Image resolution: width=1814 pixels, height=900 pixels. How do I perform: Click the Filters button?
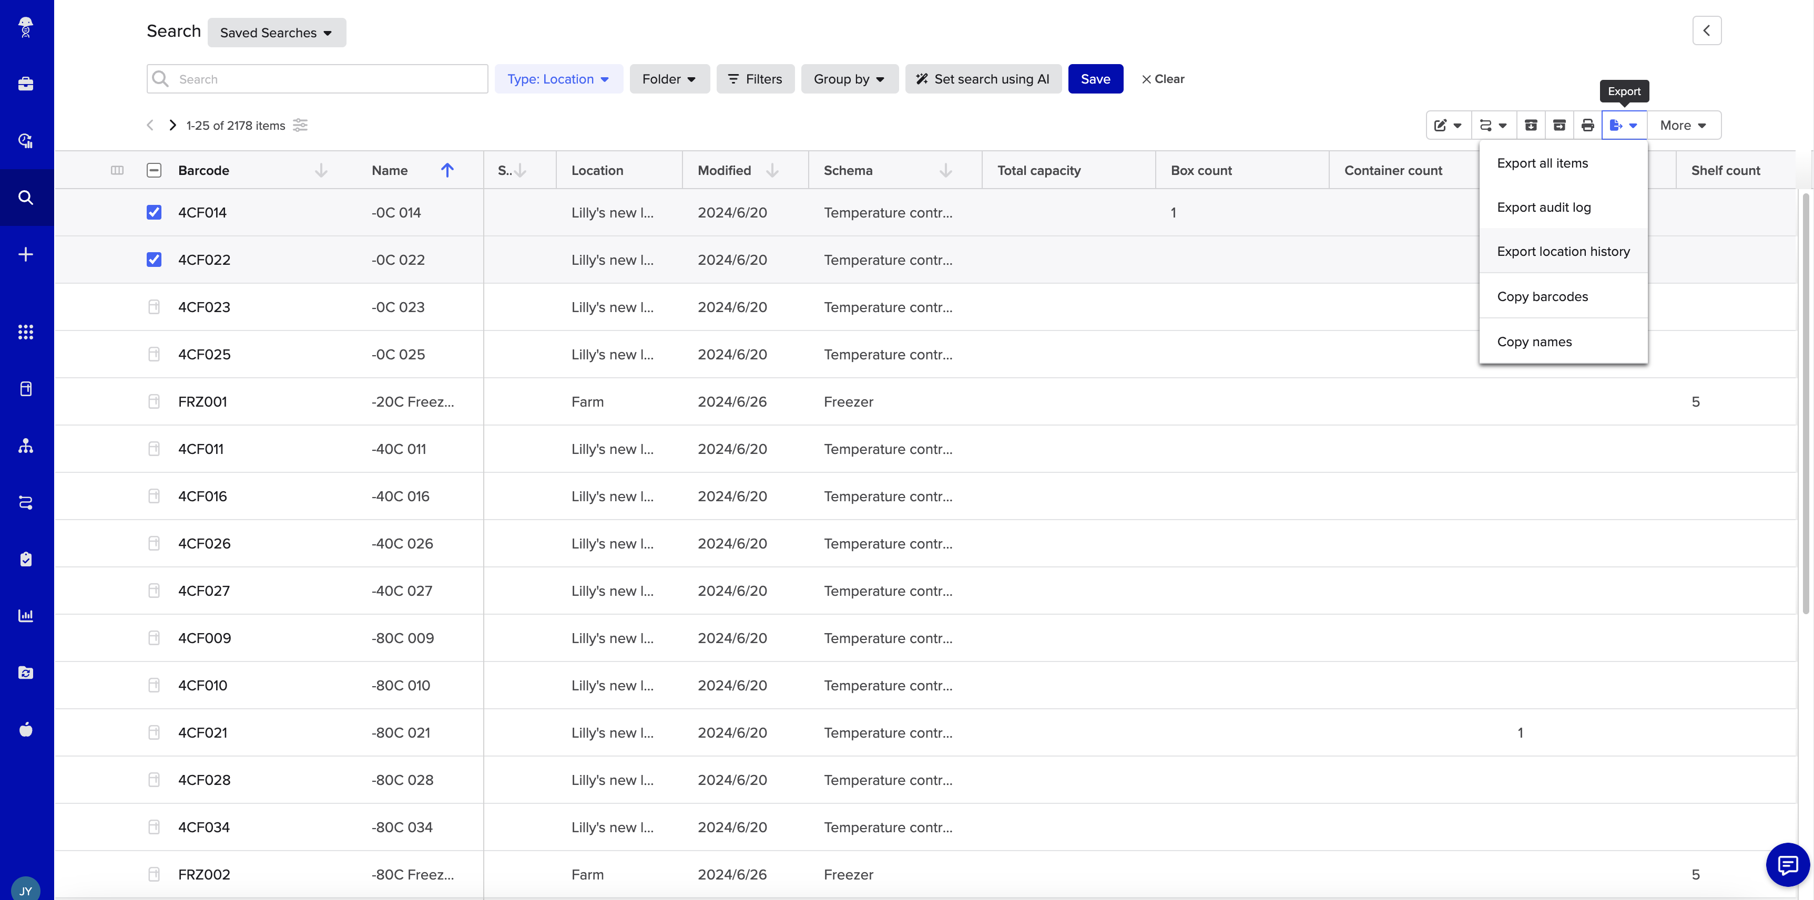coord(755,79)
